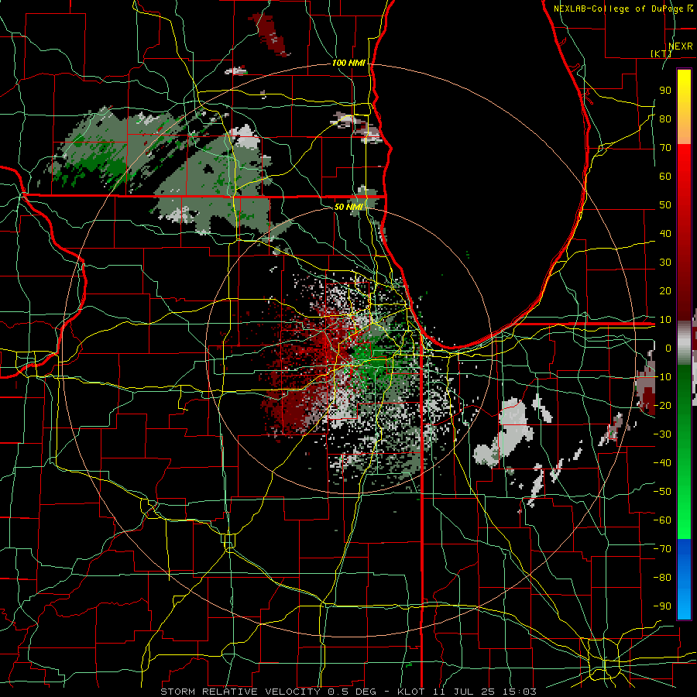
Task: Click the -50 value on velocity scale
Action: [662, 491]
